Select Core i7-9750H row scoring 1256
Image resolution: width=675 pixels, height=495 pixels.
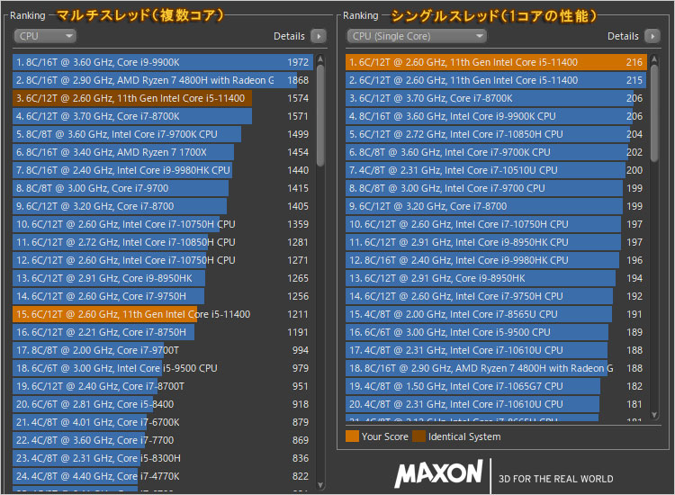tap(163, 296)
